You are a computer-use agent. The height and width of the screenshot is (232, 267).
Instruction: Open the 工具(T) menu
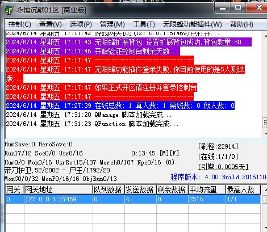tap(144, 24)
